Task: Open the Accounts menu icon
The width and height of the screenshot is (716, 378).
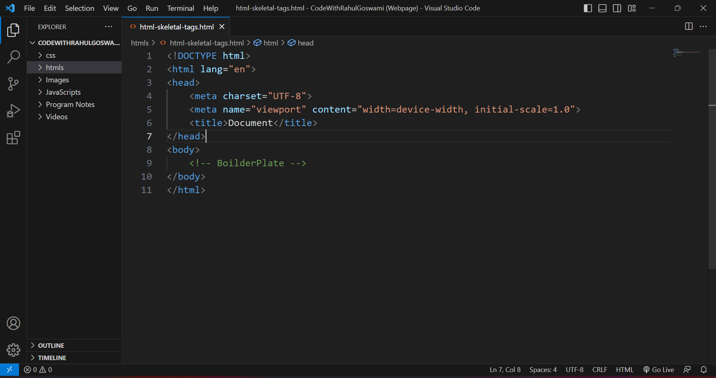Action: [x=13, y=323]
